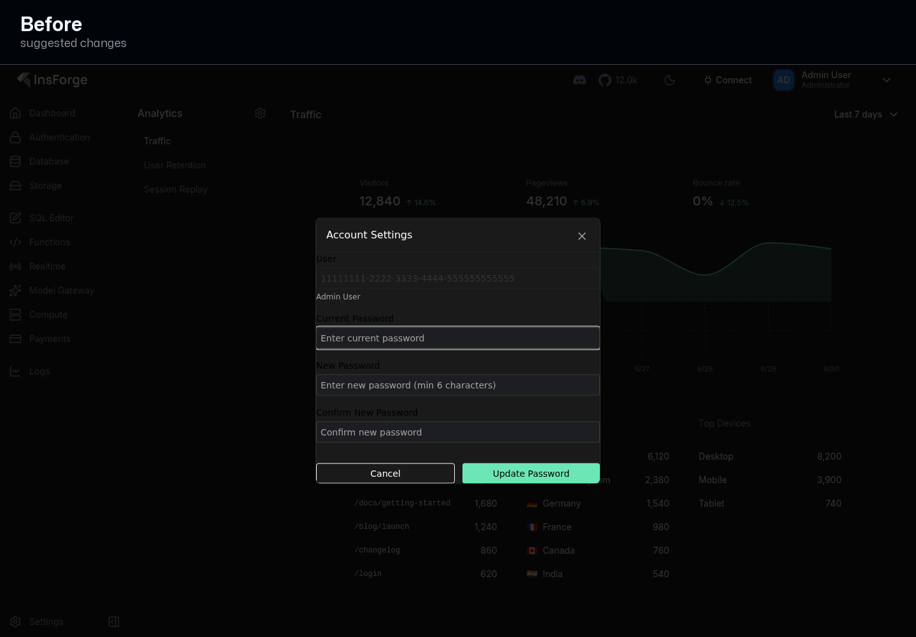
Task: Click the India flag icon
Action: click(x=532, y=574)
